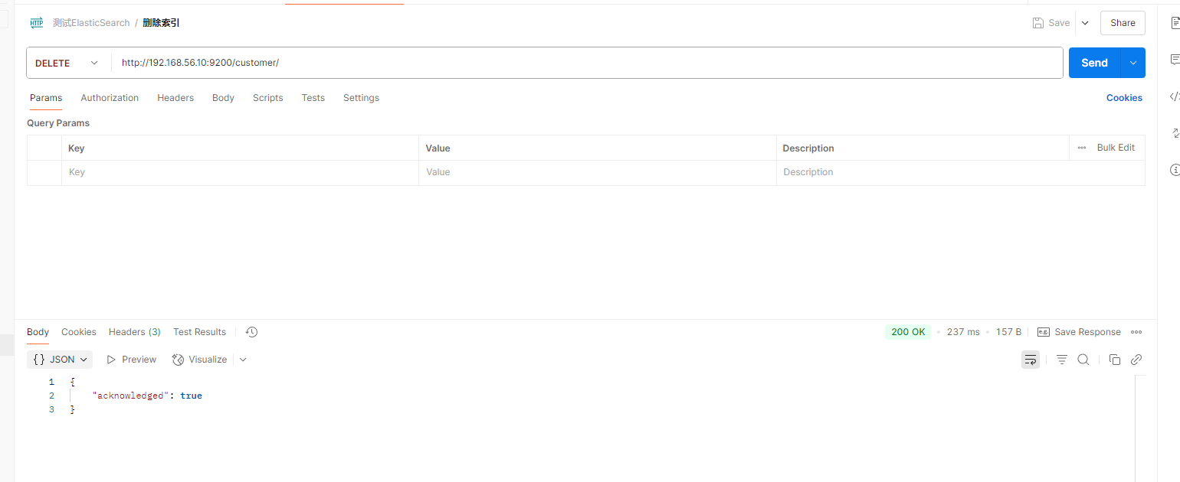Open the documentation sidebar icon

1175,23
